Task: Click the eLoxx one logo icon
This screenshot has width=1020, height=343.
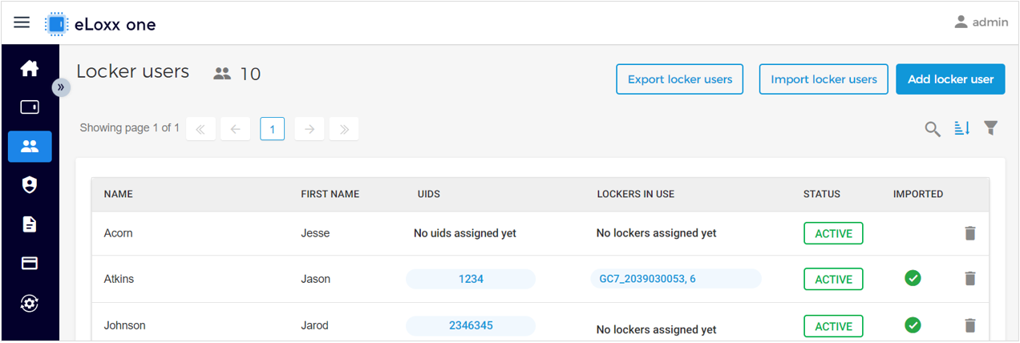Action: [x=56, y=24]
